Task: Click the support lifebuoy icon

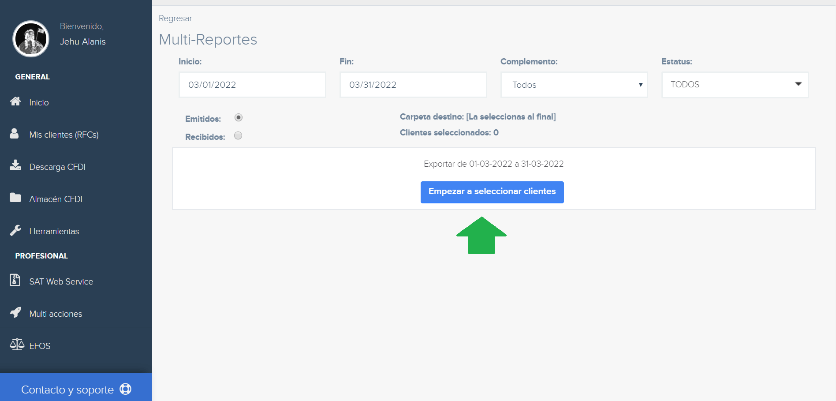Action: (x=126, y=390)
